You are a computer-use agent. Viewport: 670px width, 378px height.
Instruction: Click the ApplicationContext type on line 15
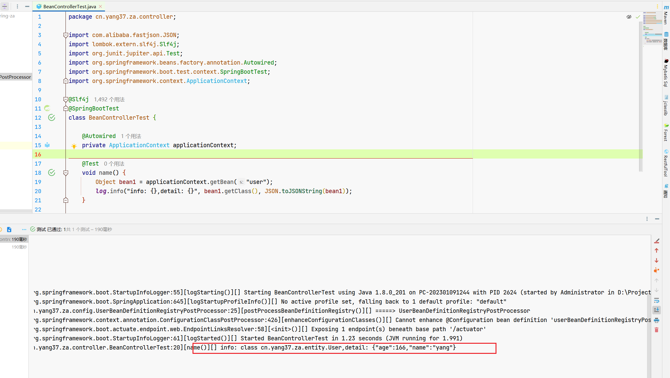(139, 145)
